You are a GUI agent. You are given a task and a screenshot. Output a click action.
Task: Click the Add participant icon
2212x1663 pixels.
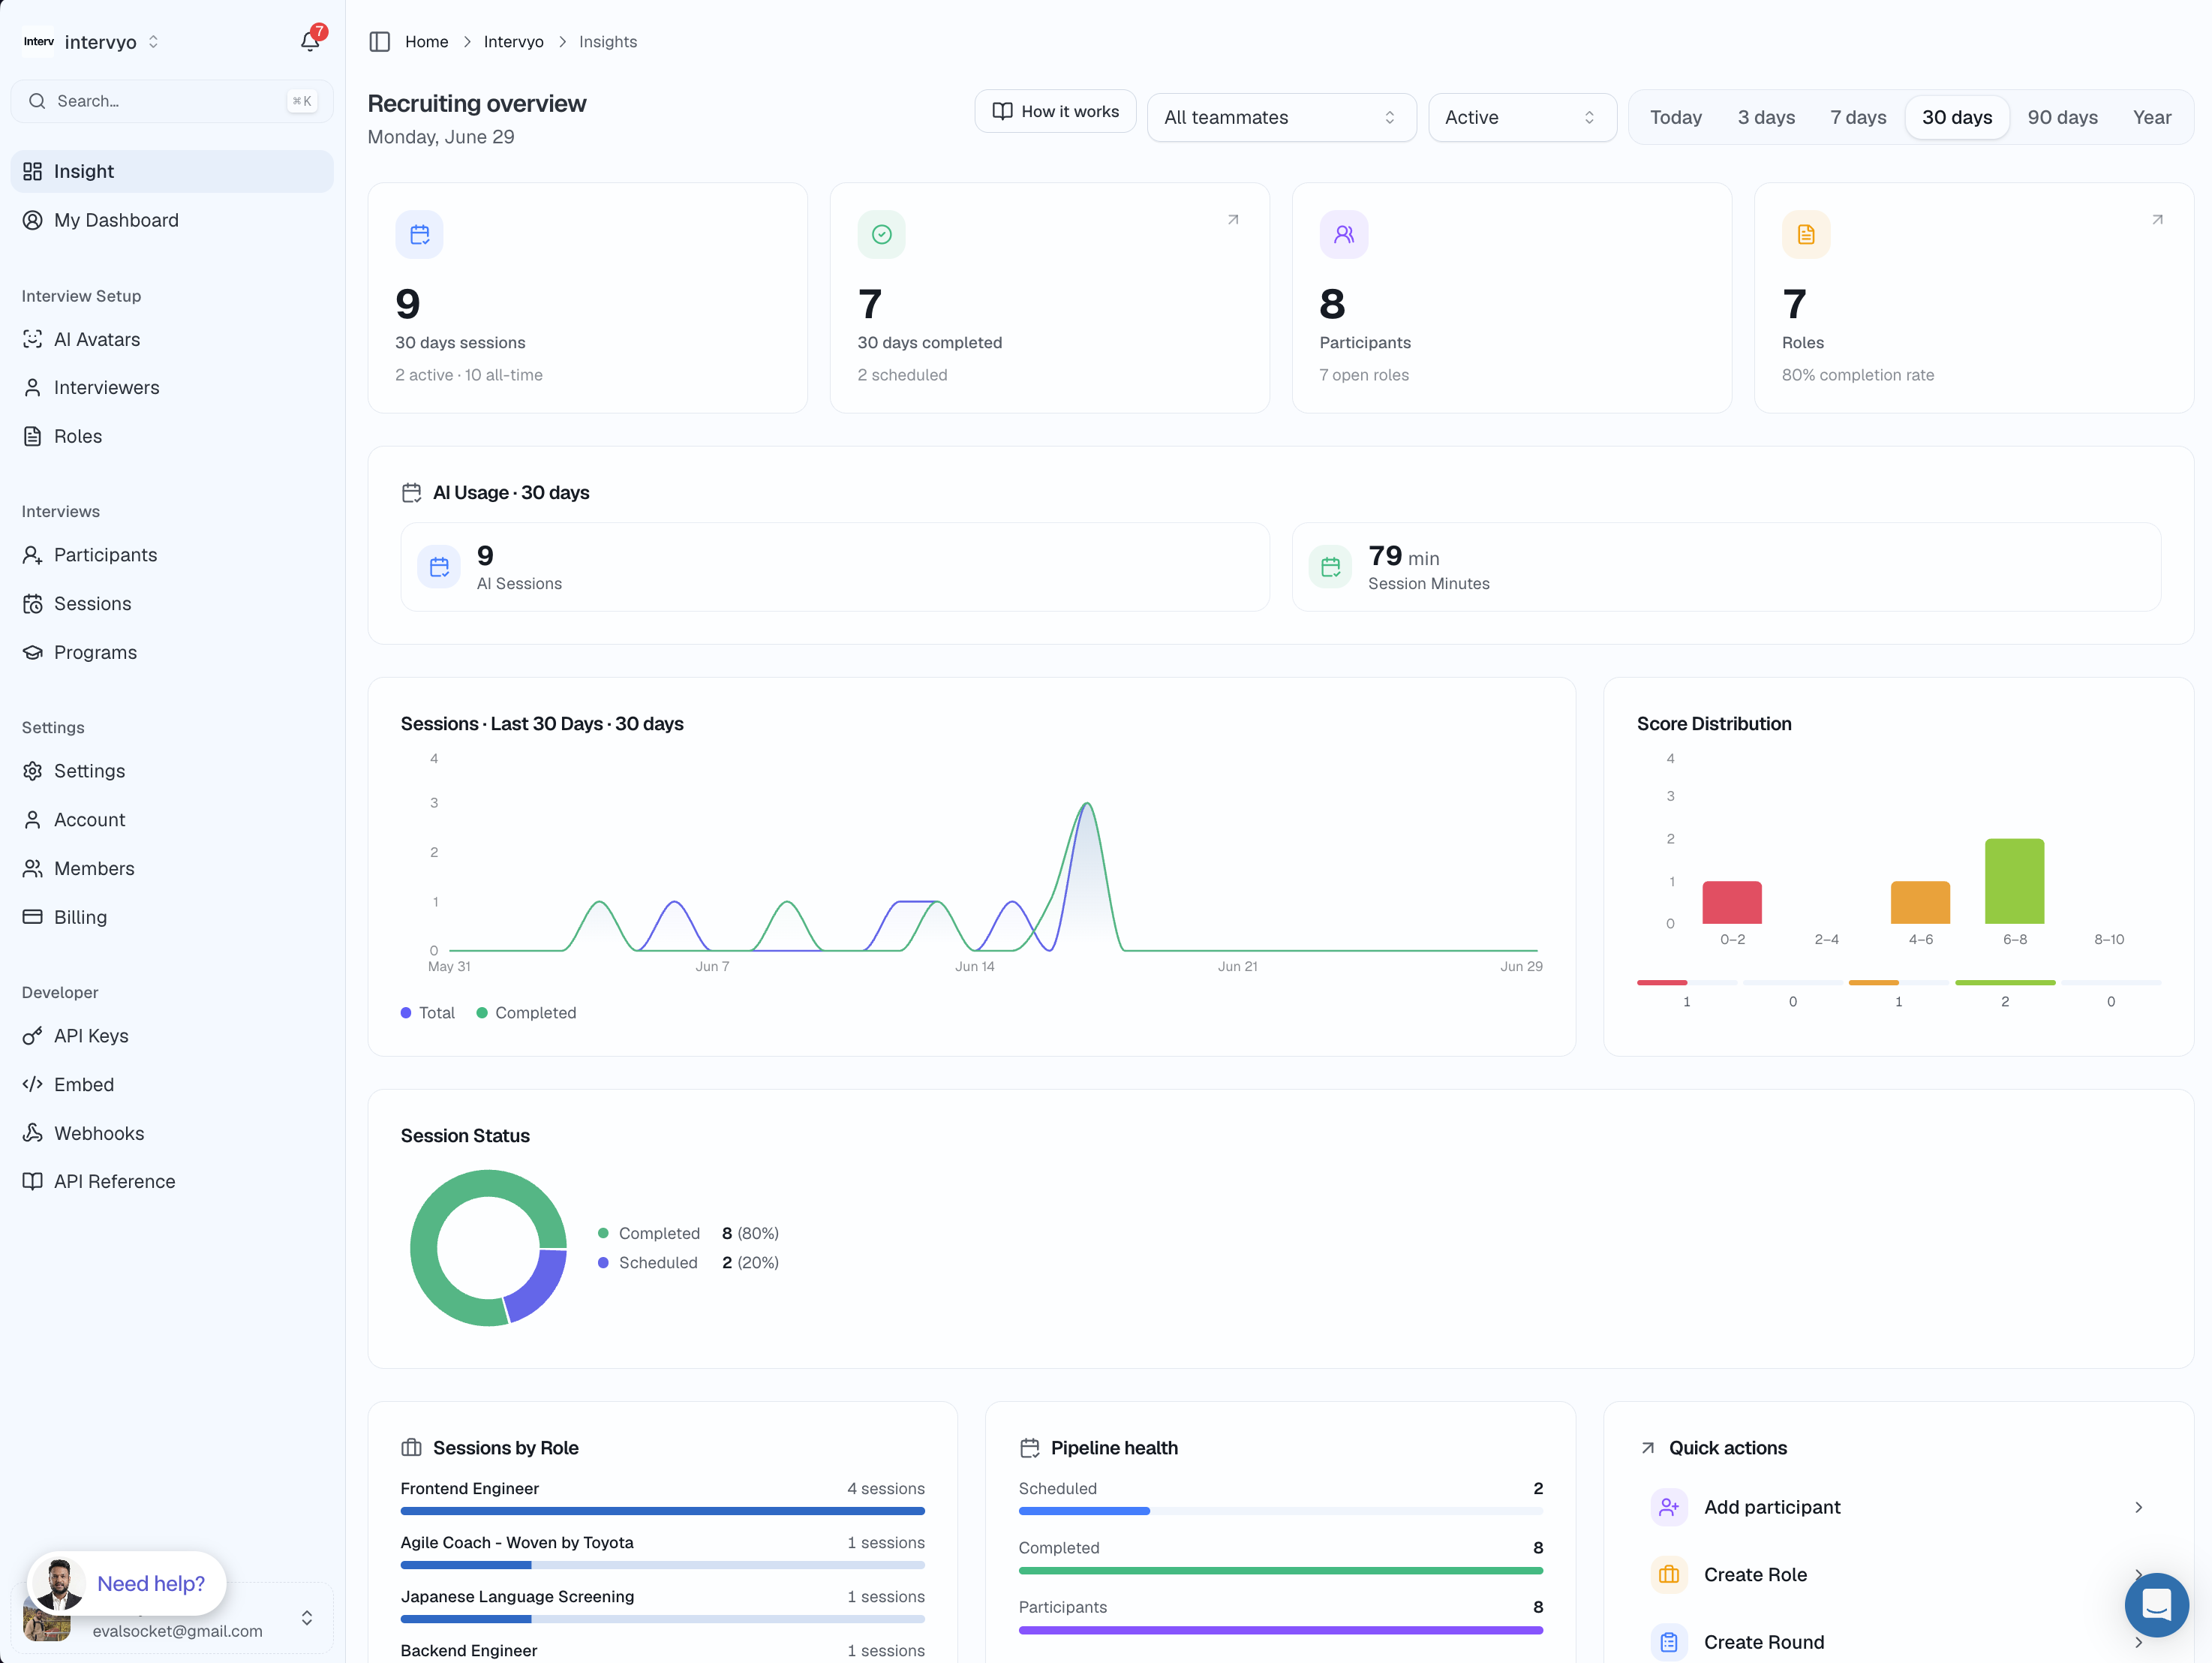point(1668,1507)
